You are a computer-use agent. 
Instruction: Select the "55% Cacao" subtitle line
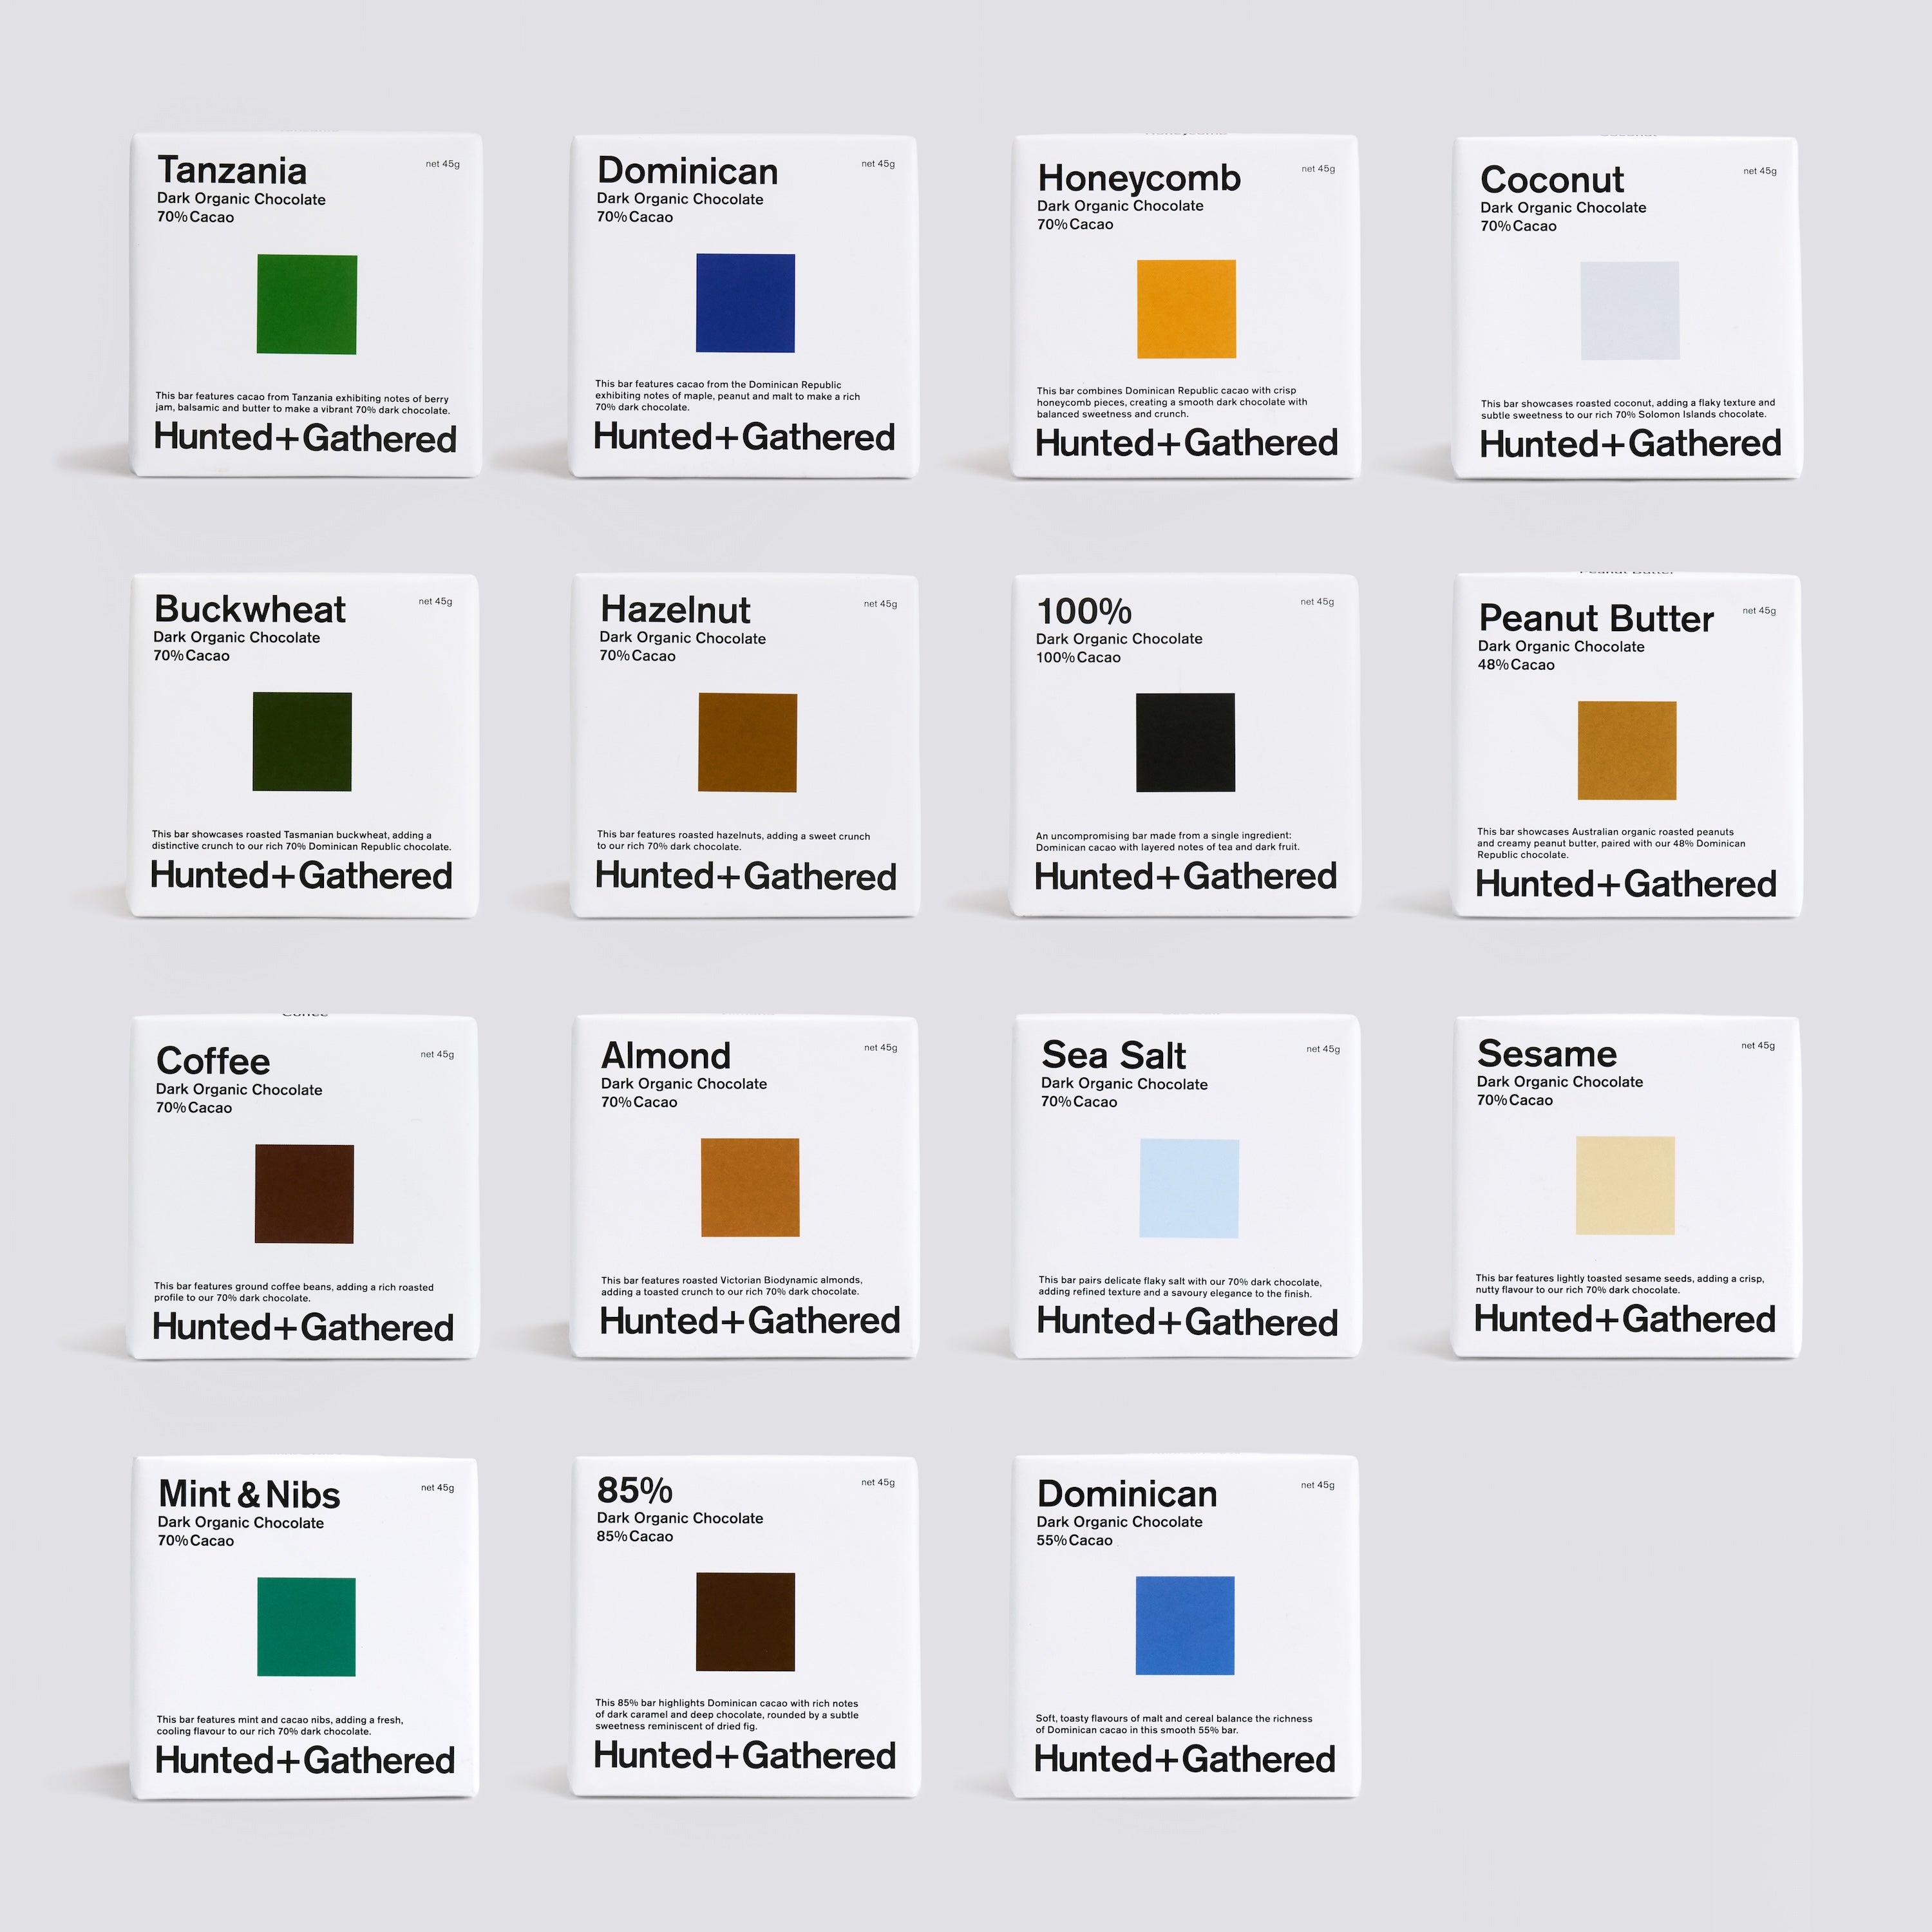(1074, 1540)
